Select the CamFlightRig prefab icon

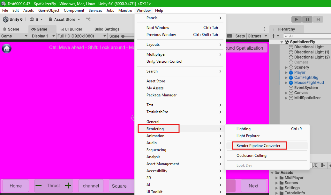tap(291, 78)
